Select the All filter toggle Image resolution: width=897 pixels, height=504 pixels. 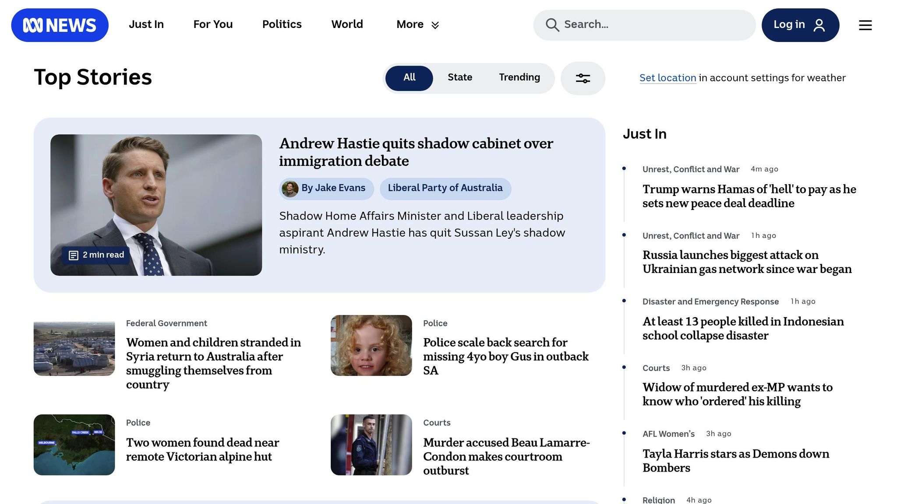pos(409,78)
